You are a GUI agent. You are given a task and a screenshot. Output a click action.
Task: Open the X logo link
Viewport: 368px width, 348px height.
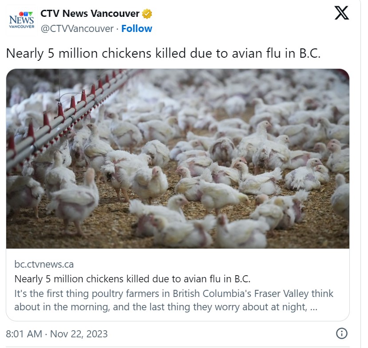(x=341, y=13)
